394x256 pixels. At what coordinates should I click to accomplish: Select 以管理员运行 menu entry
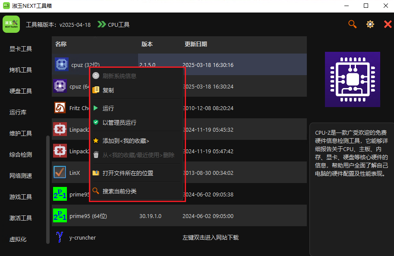119,123
